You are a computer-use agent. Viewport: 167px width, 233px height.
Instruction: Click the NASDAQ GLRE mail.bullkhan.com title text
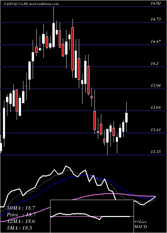coord(31,4)
